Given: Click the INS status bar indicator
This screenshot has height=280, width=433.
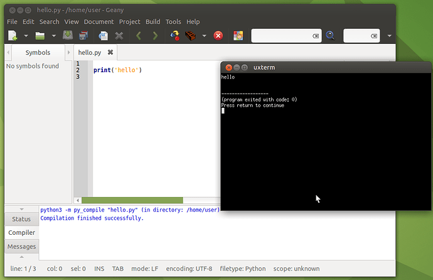Looking at the screenshot, I should tap(99, 269).
